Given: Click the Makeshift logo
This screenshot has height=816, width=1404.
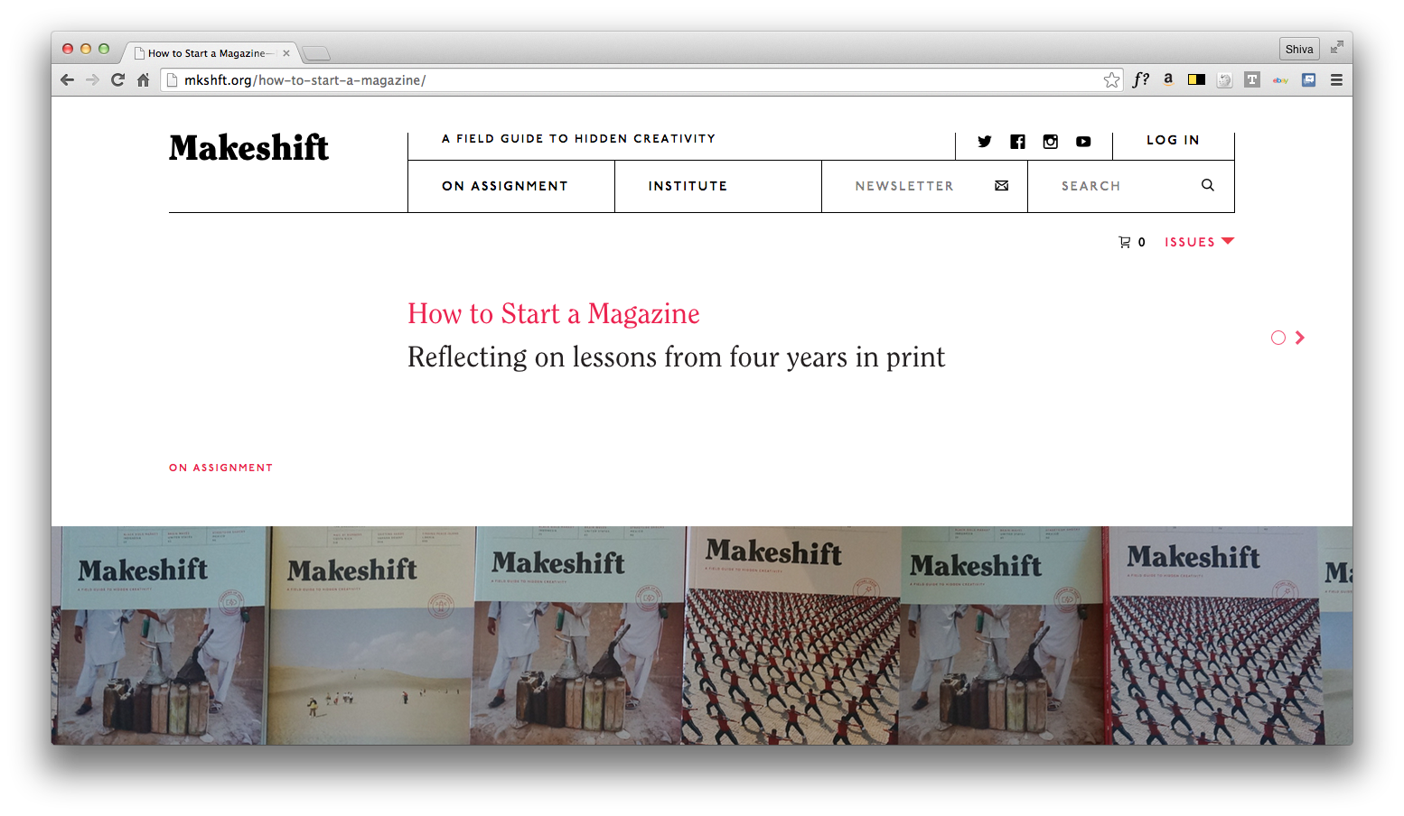Looking at the screenshot, I should click(x=248, y=148).
